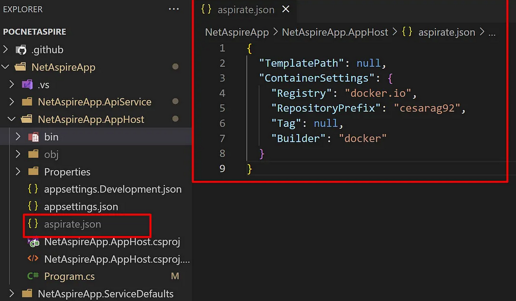Image resolution: width=516 pixels, height=301 pixels.
Task: Click the obj folder icon
Action: coord(33,154)
